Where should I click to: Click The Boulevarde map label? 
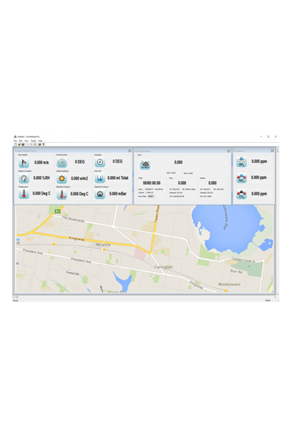point(73,220)
